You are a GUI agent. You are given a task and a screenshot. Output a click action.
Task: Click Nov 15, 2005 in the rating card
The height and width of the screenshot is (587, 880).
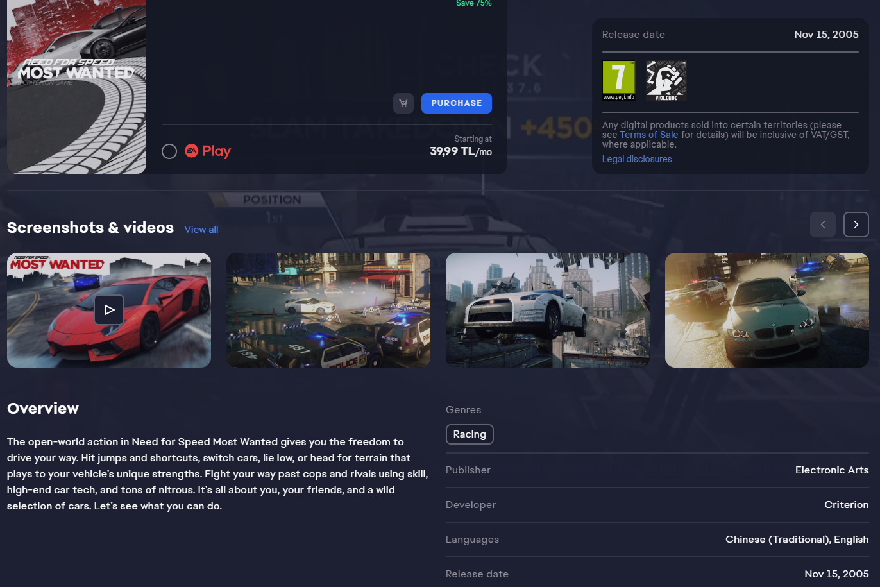click(x=826, y=35)
